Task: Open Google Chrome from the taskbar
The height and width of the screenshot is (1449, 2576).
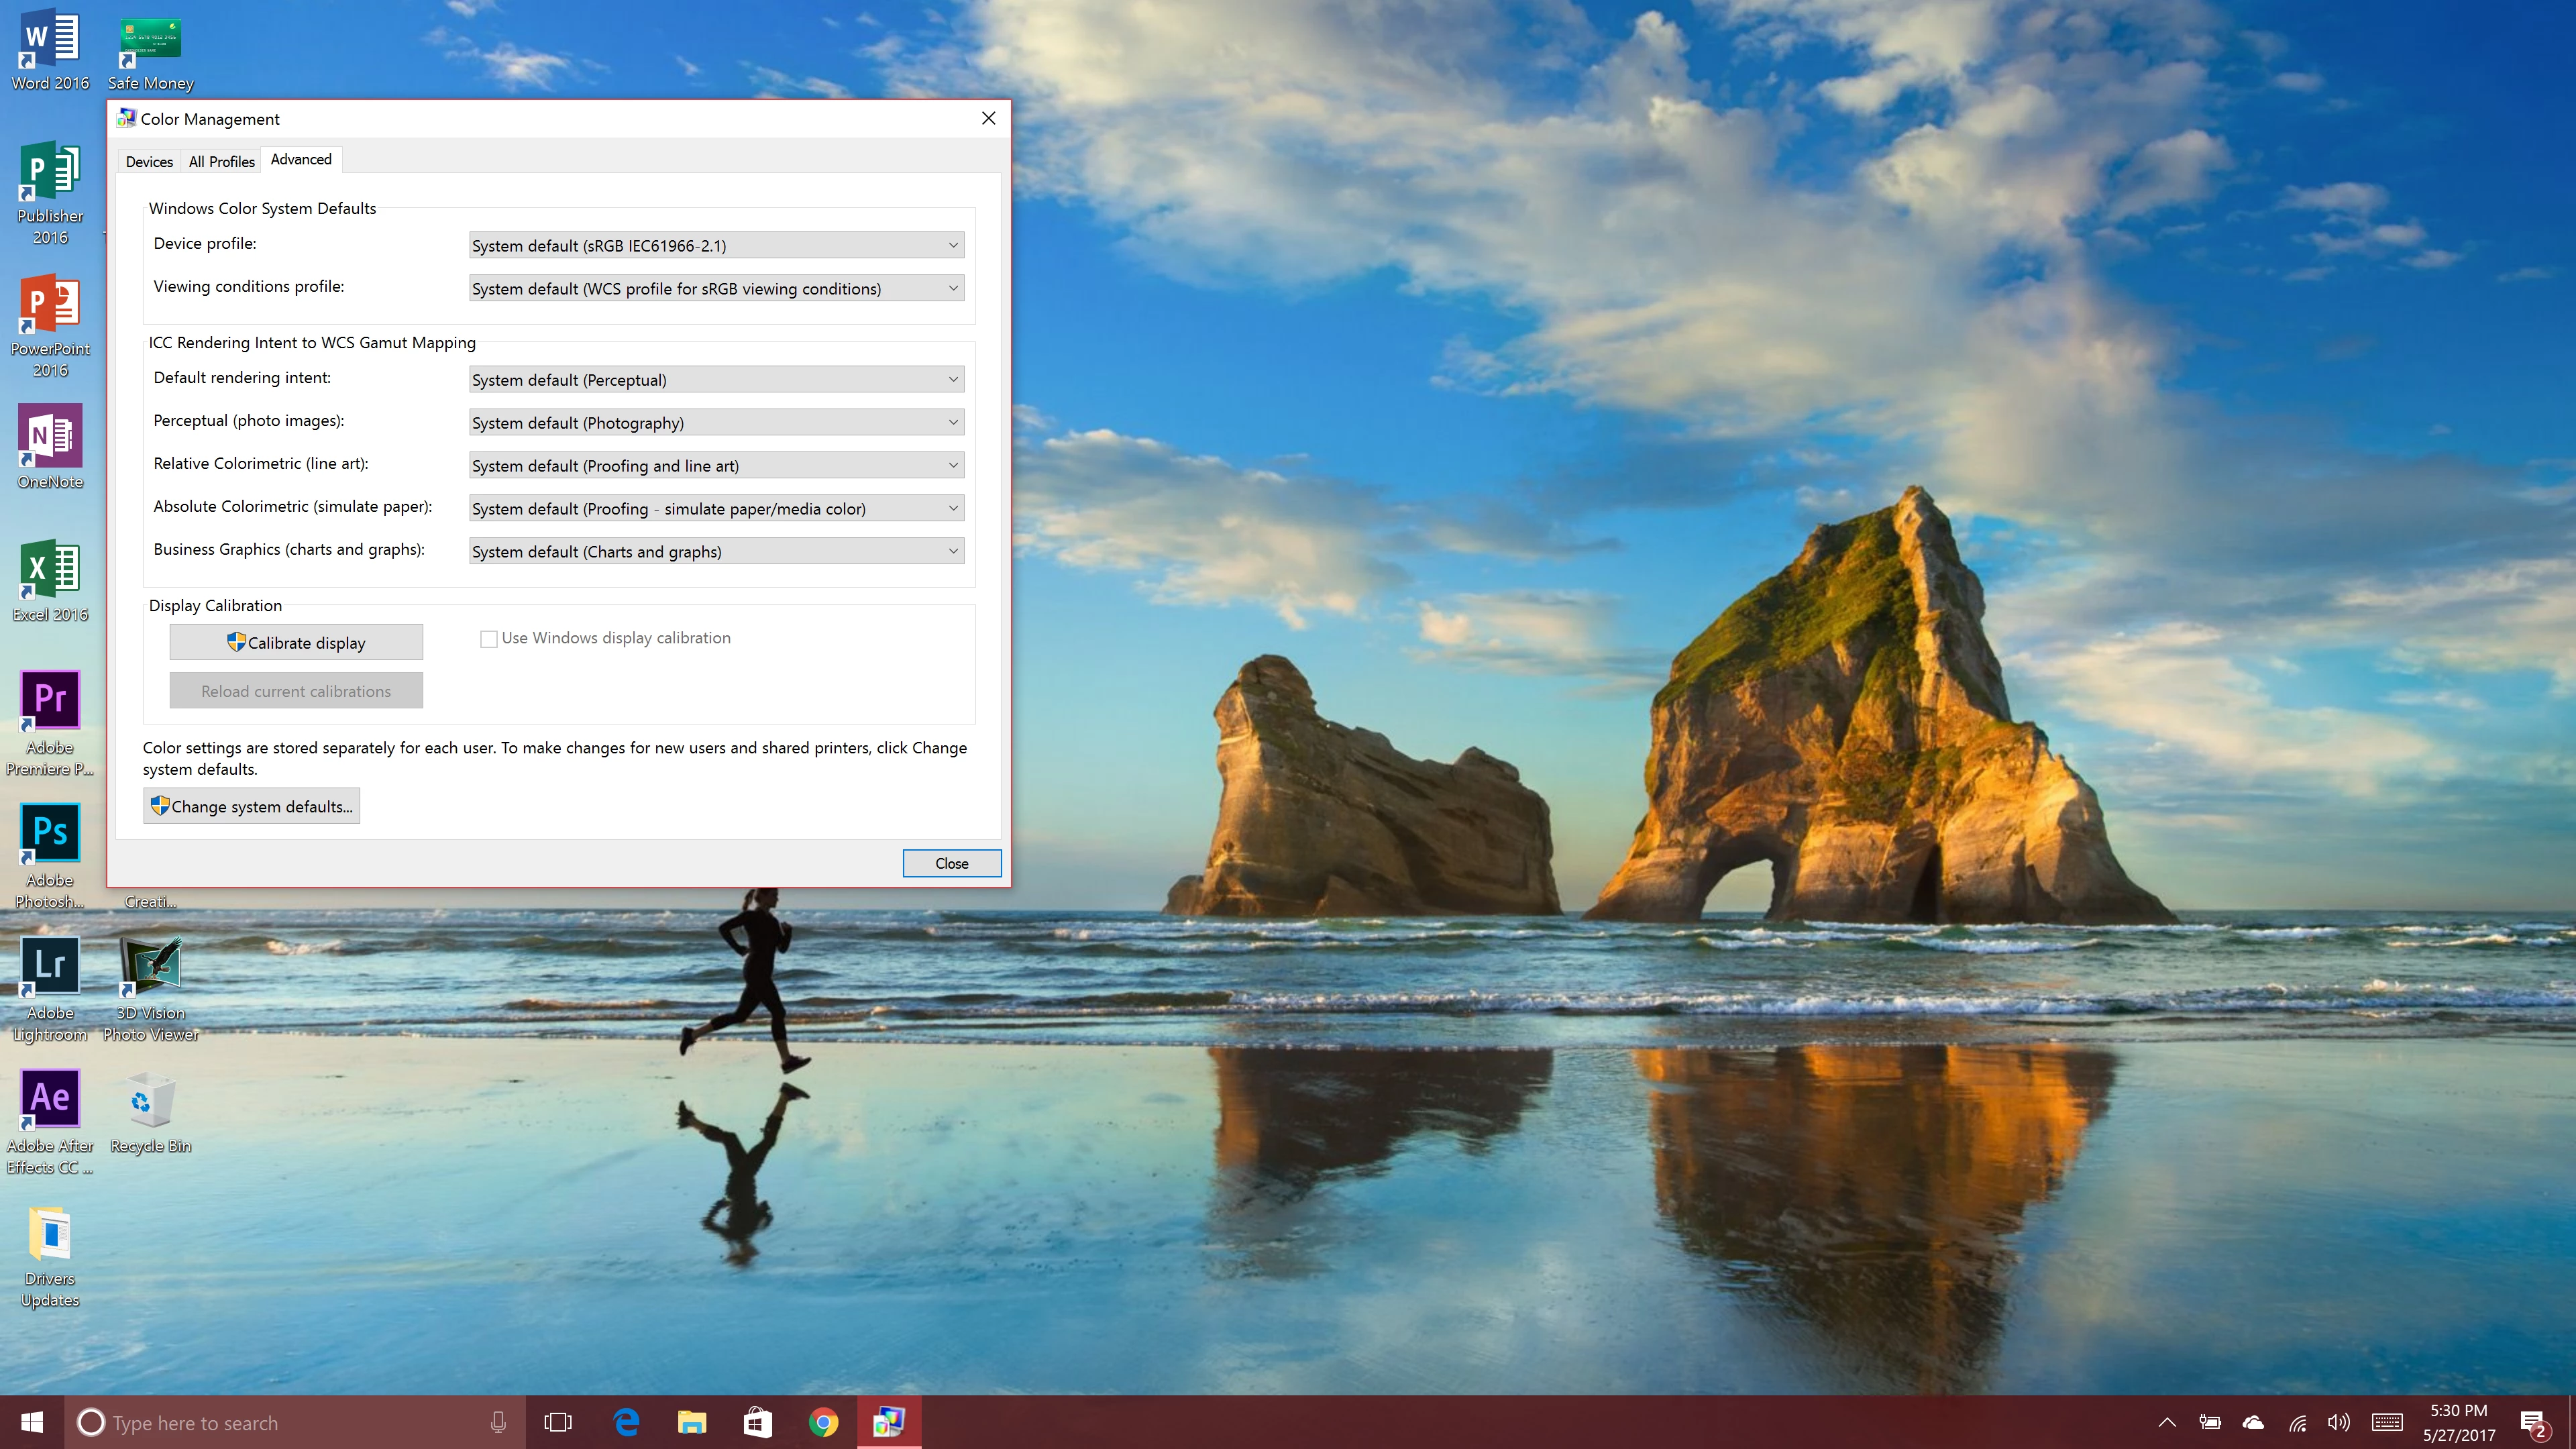Action: (x=823, y=1422)
